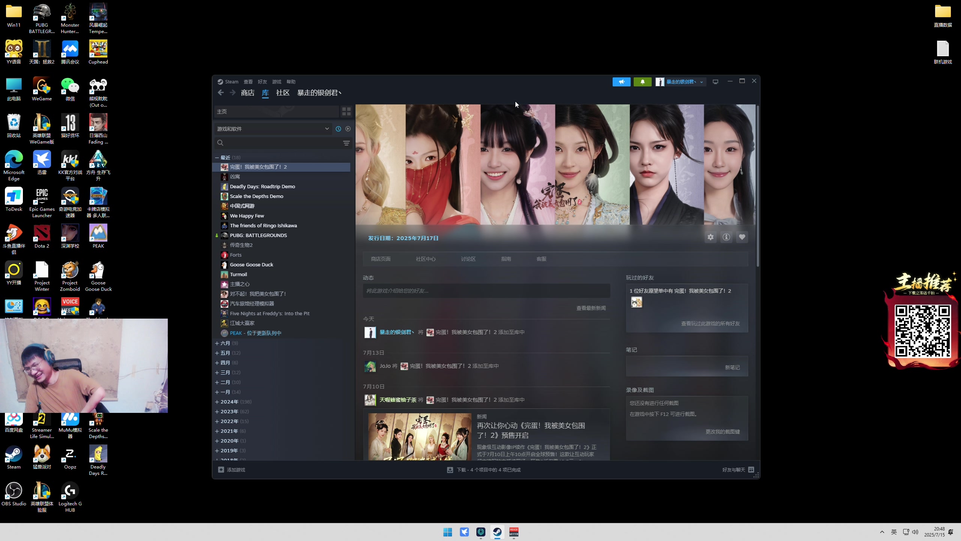
Task: Open Epic Games Launcher desktop icon
Action: pyautogui.click(x=42, y=202)
